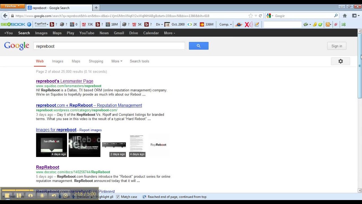Open the orange Firefox menu button
Image resolution: width=362 pixels, height=204 pixels.
point(12,6)
